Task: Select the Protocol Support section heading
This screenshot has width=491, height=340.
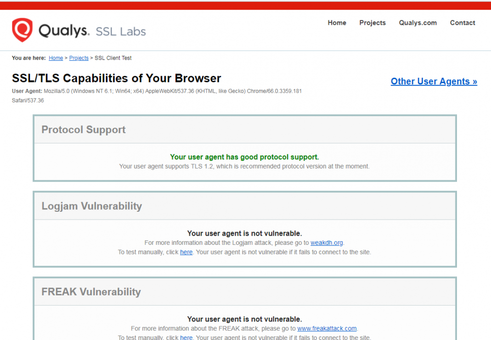Action: (x=83, y=130)
